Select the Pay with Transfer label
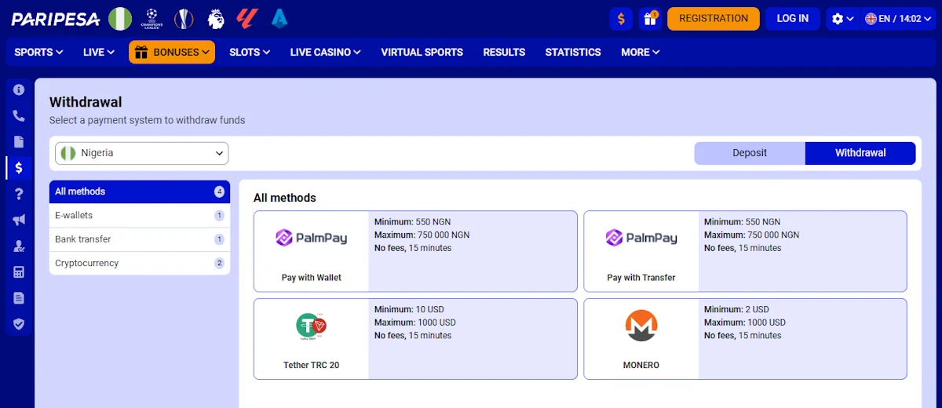The width and height of the screenshot is (942, 408). (x=641, y=278)
